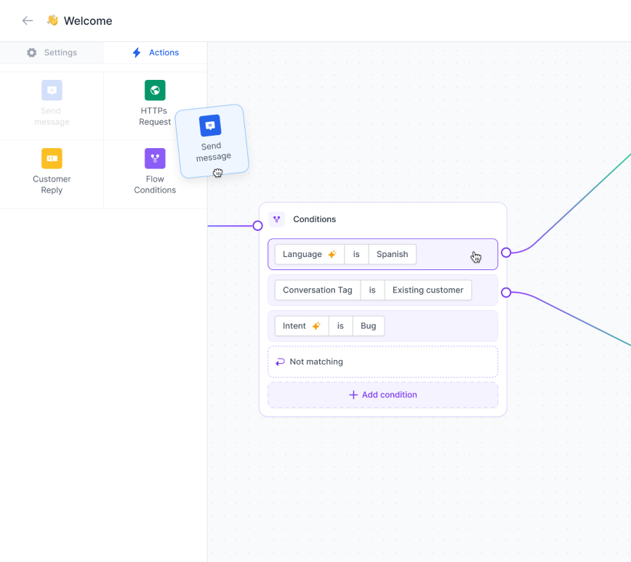Click the Conversation Tag condition output connector
Viewport: 631px width, 562px height.
(506, 293)
